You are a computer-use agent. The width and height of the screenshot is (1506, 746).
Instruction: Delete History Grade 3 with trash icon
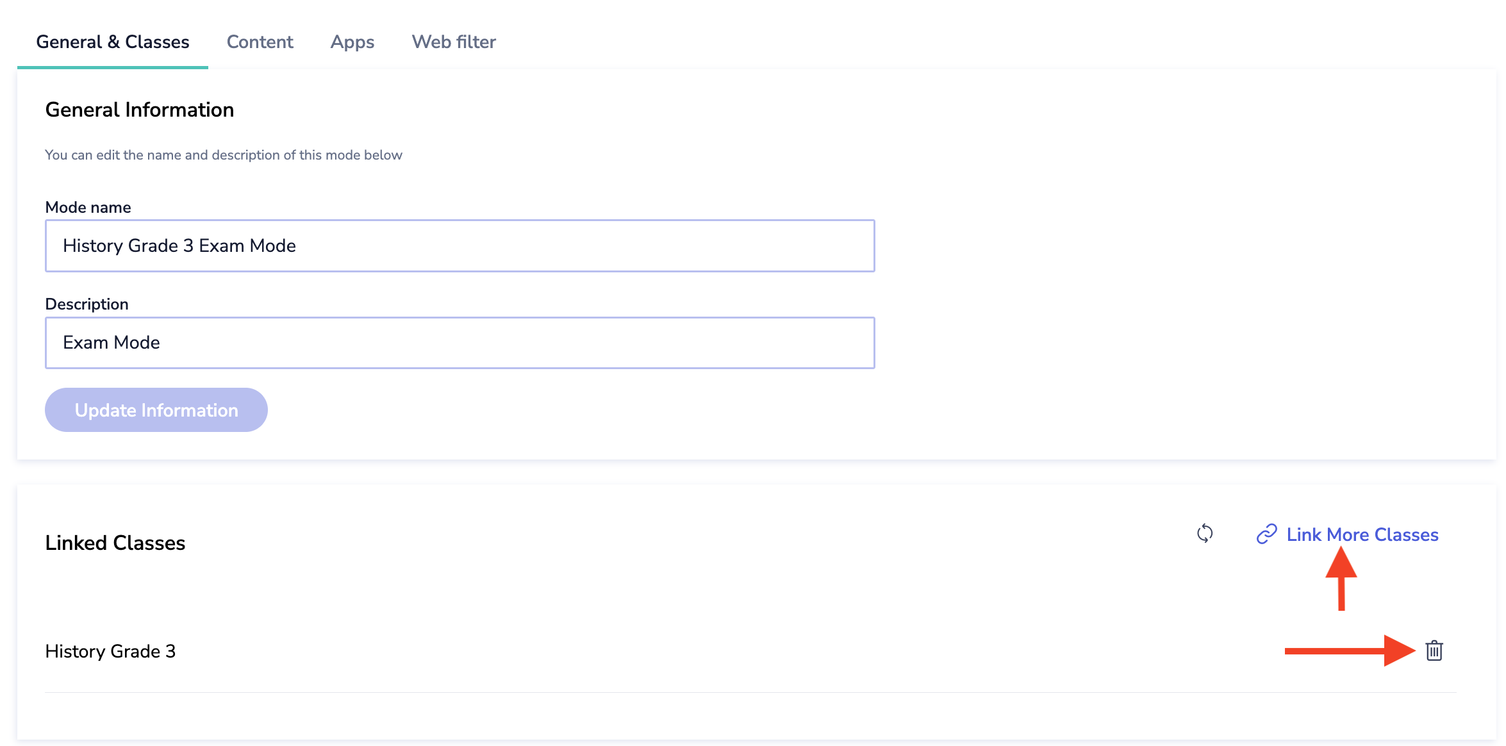click(x=1434, y=651)
